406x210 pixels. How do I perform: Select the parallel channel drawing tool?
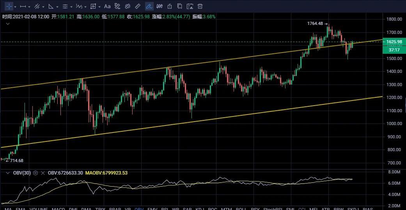37,6
